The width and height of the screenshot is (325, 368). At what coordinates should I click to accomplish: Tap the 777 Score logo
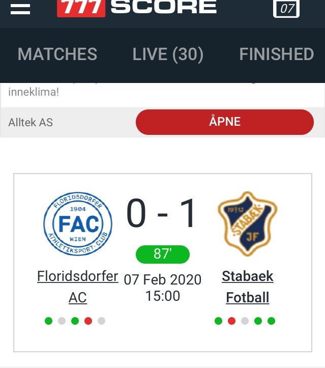pyautogui.click(x=137, y=8)
